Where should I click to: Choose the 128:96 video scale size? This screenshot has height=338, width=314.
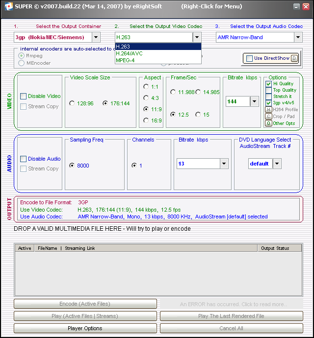click(72, 103)
